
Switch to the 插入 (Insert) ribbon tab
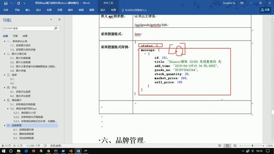coord(28,10)
